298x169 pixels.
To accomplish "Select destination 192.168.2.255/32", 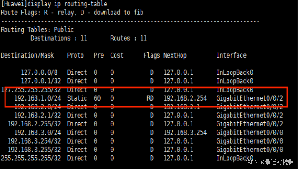I will [x=34, y=124].
